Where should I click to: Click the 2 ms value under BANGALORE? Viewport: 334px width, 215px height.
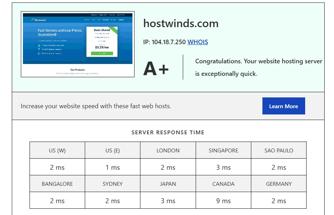click(x=57, y=201)
